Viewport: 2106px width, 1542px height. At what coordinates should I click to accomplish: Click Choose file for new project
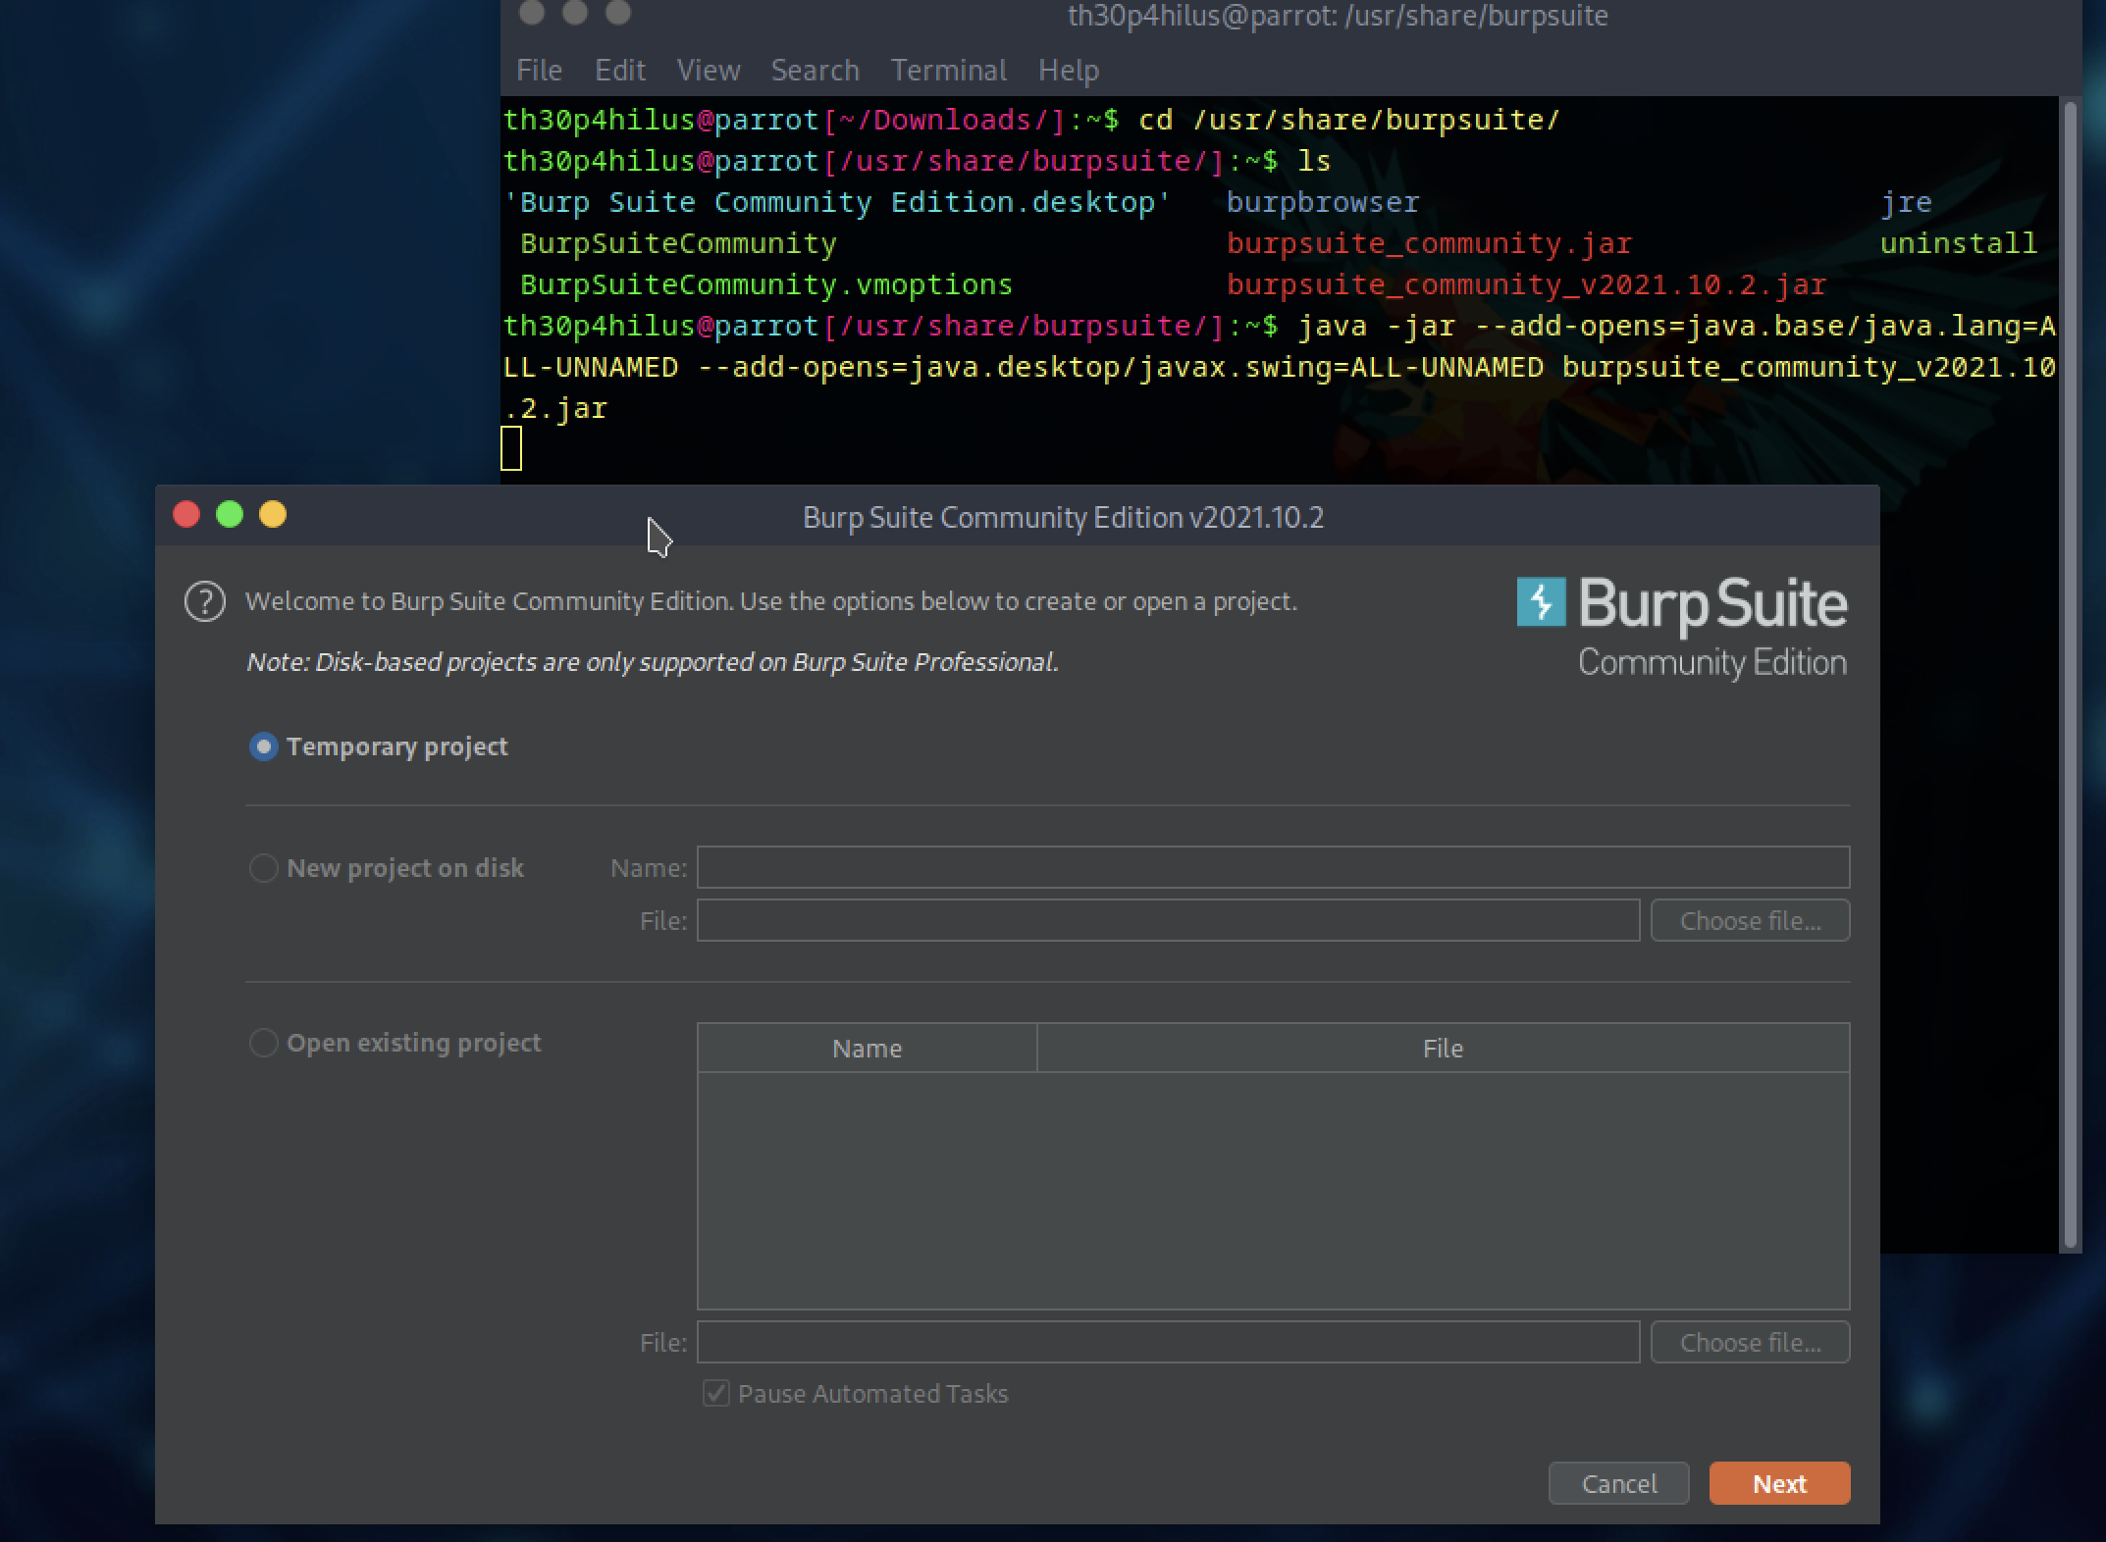1750,921
